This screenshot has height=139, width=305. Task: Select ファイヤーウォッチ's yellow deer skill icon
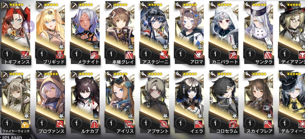(25, 124)
